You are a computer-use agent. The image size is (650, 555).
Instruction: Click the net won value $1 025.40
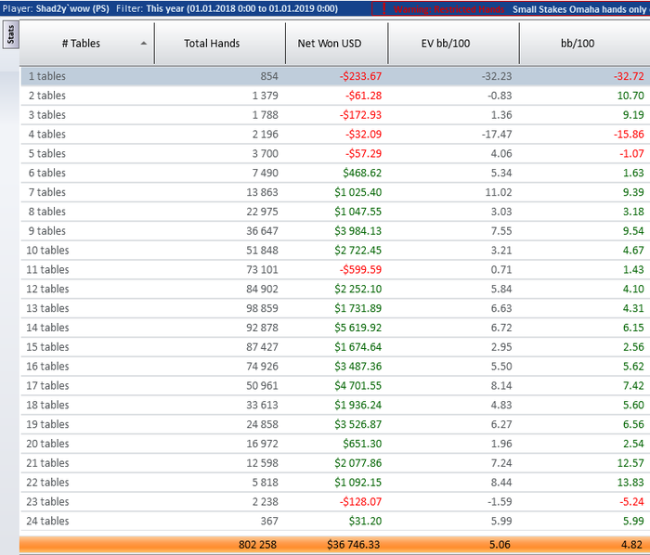click(358, 192)
